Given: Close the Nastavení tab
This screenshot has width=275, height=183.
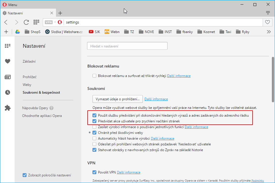Looking at the screenshot, I should [51, 13].
